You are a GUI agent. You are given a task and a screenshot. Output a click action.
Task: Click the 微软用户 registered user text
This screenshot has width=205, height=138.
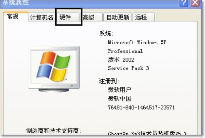(119, 90)
